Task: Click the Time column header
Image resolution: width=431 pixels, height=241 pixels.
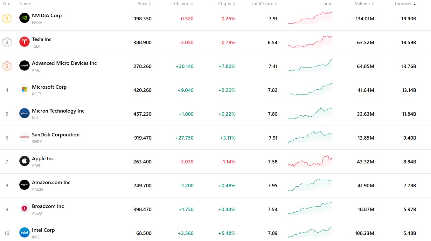Action: point(327,3)
